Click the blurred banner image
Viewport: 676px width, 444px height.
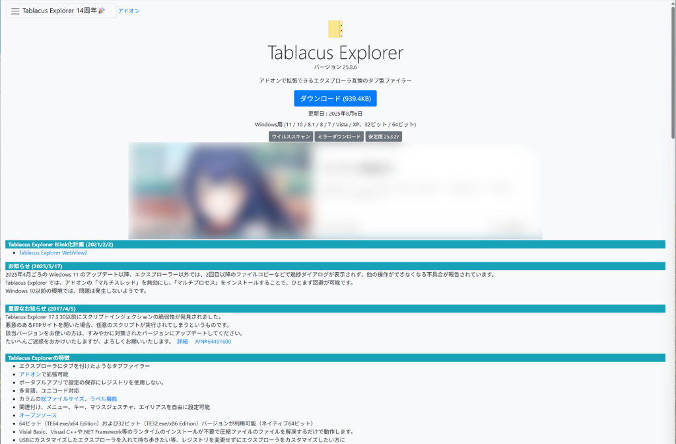335,190
